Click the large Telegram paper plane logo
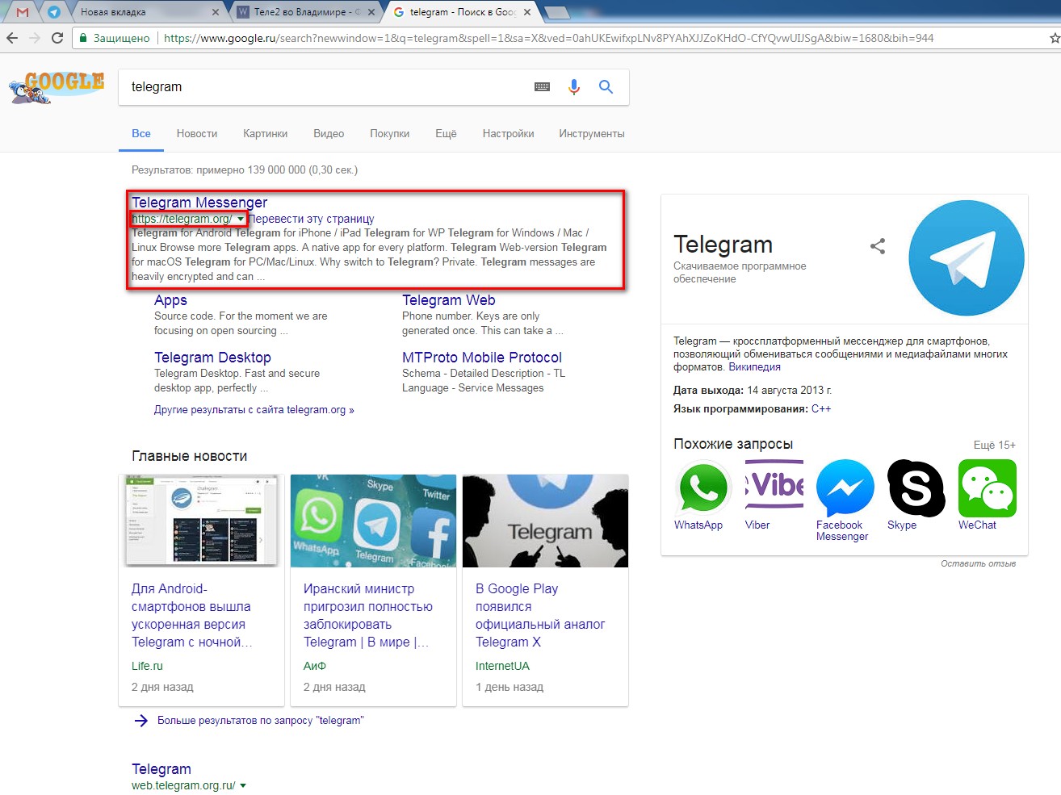Viewport: 1061px width, 795px height. [967, 258]
